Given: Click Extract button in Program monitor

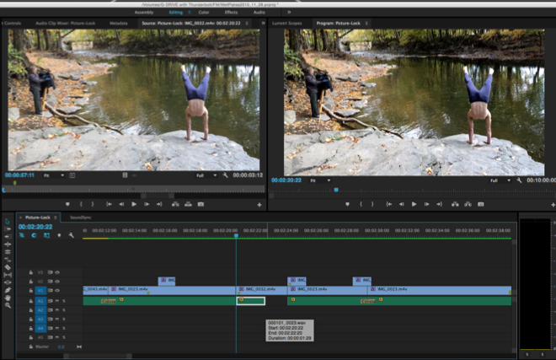Looking at the screenshot, I should (x=468, y=204).
